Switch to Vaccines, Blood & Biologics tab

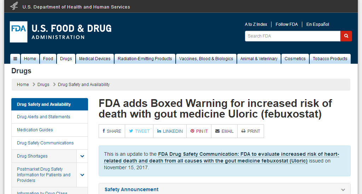[206, 59]
